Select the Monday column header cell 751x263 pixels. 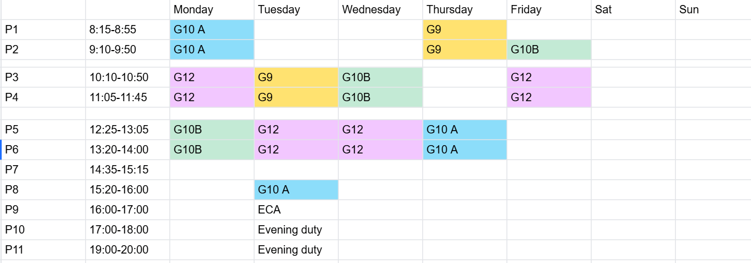[211, 9]
